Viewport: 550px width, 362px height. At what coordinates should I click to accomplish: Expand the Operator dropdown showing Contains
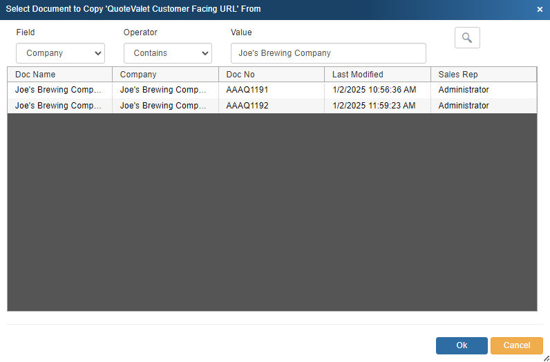click(x=168, y=53)
